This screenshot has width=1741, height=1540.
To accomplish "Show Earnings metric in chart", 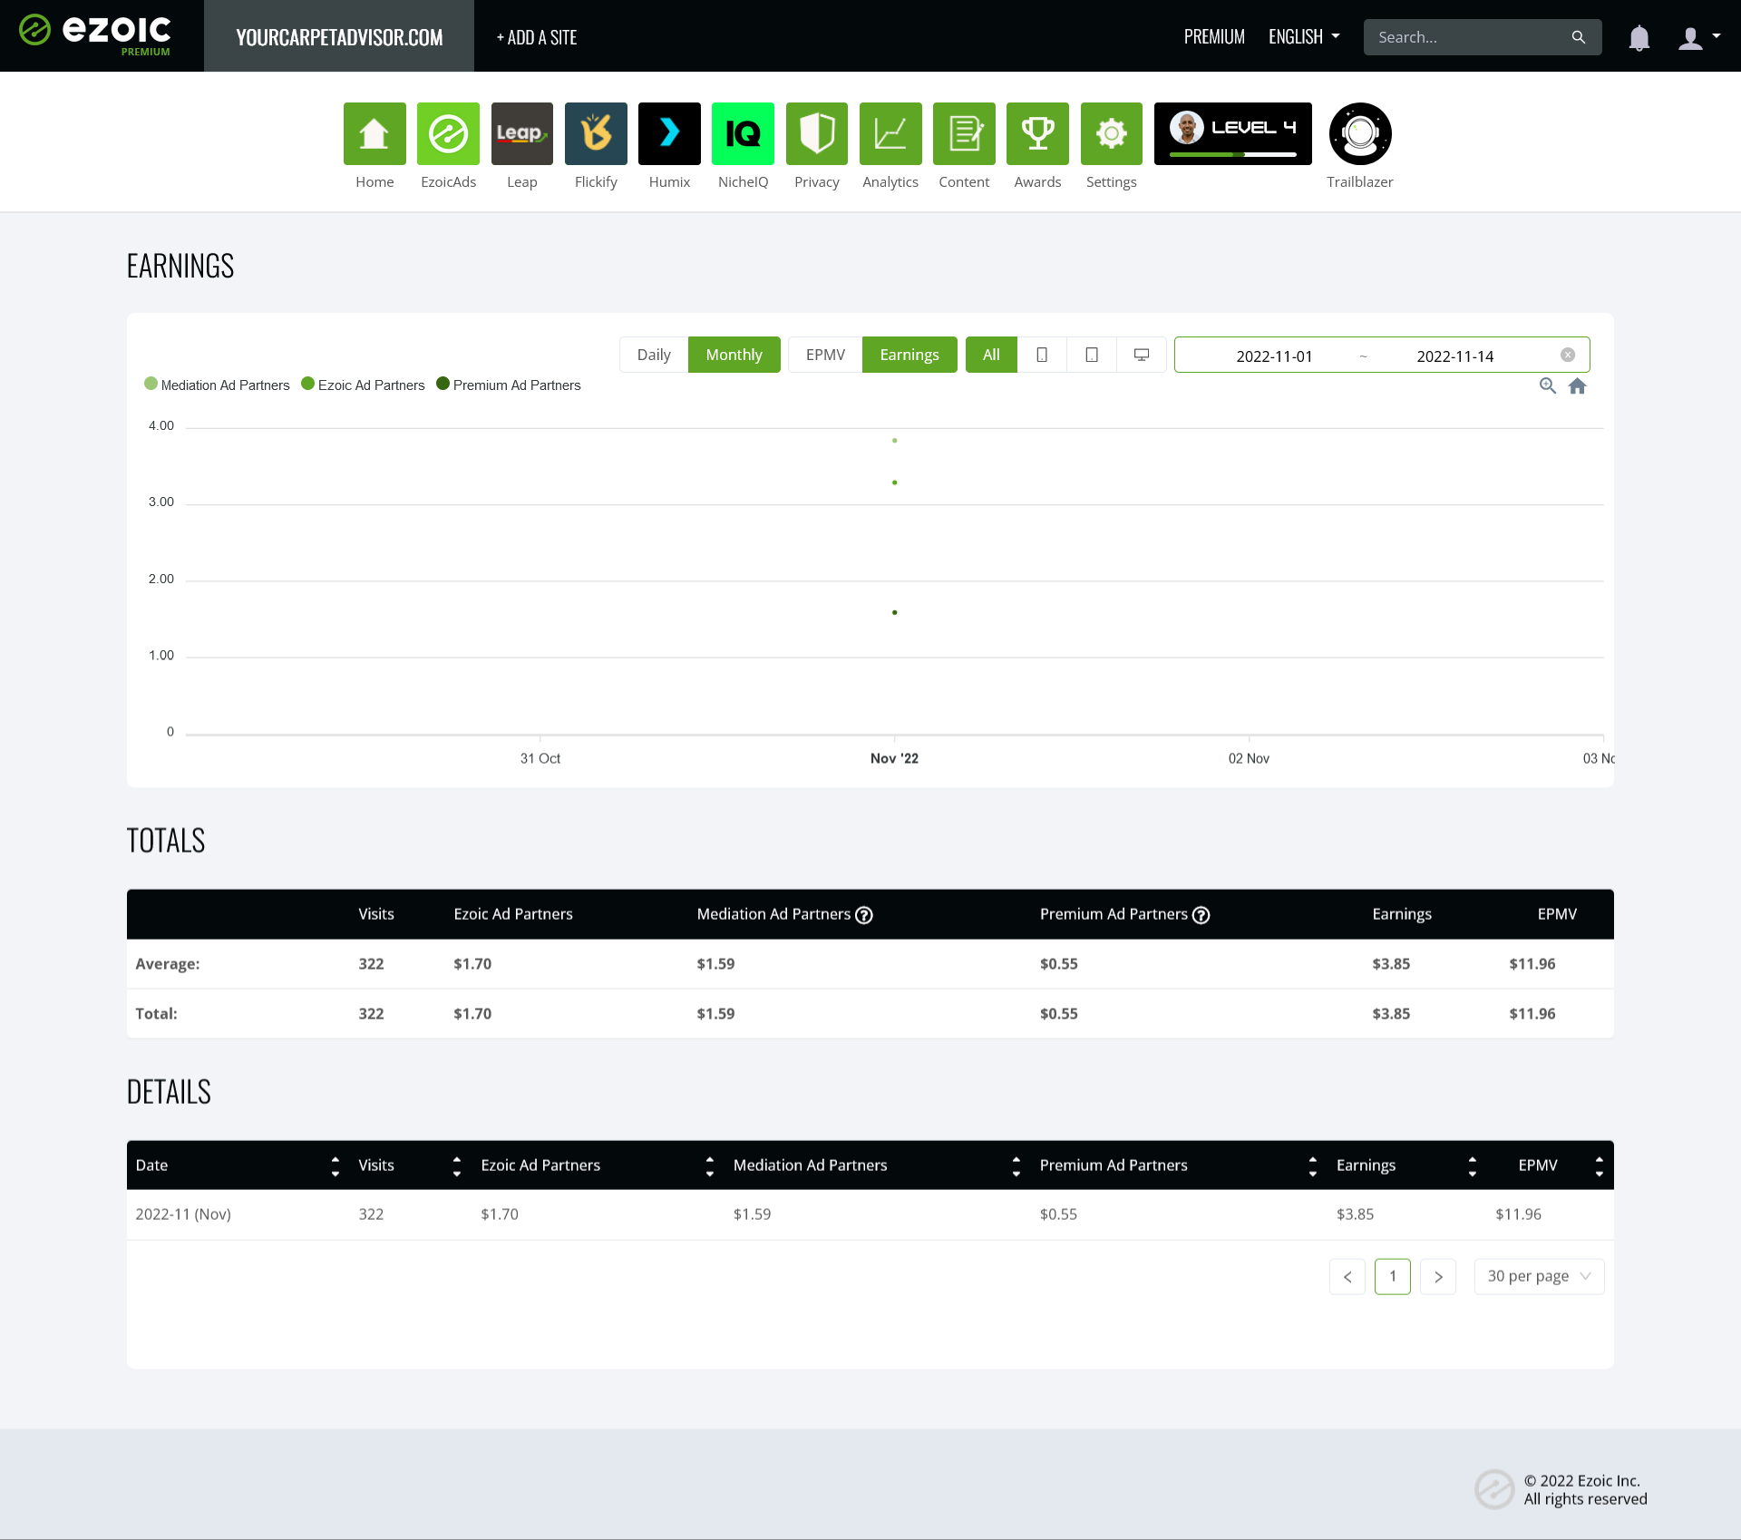I will (909, 355).
